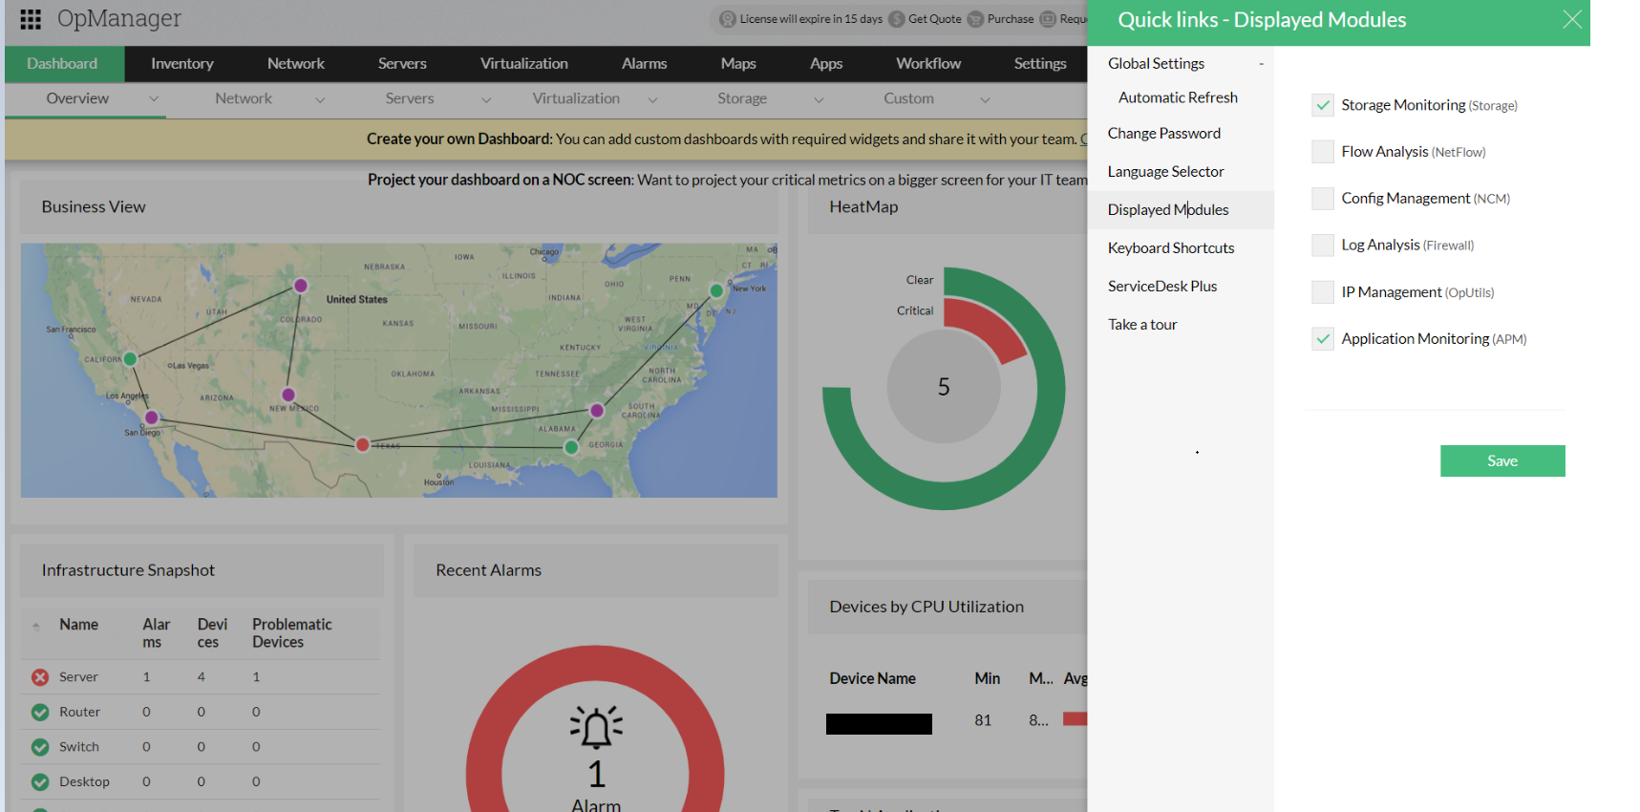Open the Settings main menu tab
The width and height of the screenshot is (1640, 812).
(x=1040, y=64)
